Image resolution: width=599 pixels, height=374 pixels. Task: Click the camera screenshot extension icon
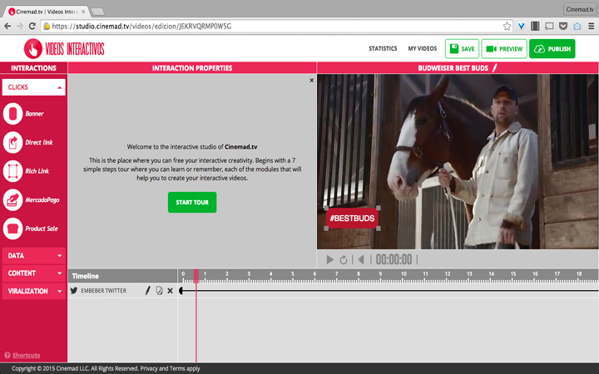(x=577, y=26)
